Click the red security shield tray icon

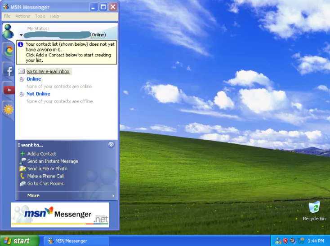click(x=285, y=241)
